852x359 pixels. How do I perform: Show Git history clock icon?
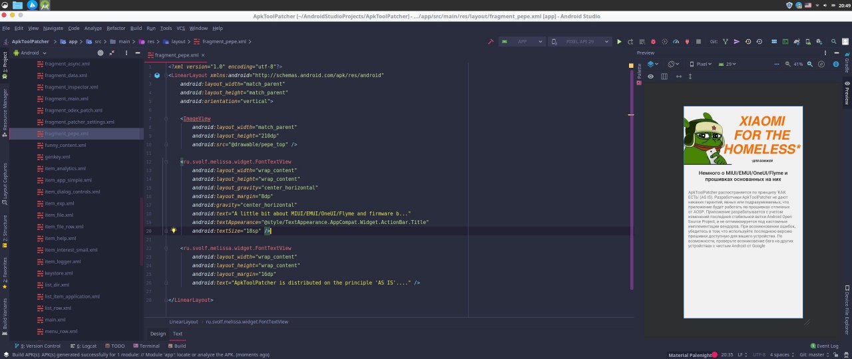click(747, 41)
